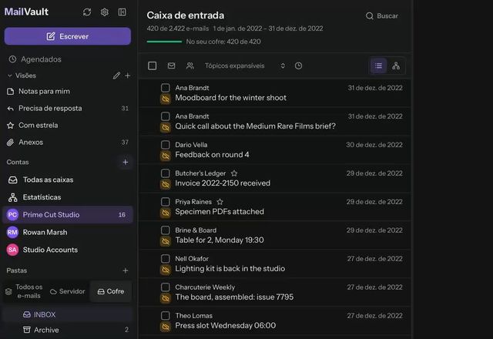The width and height of the screenshot is (493, 339).
Task: Check Quick call Medium Rare Films checkbox
Action: pos(166,116)
